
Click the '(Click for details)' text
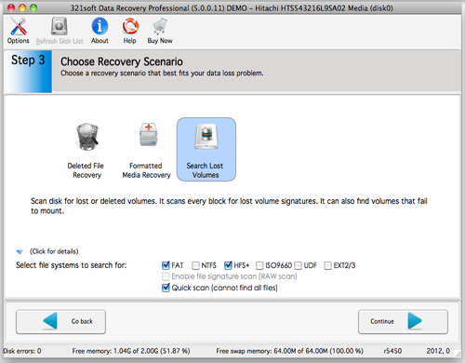point(54,251)
